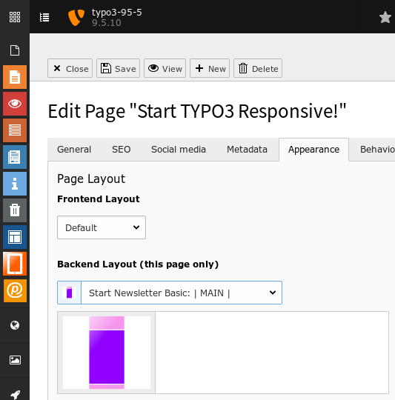Screen dimensions: 395x400
Task: Open the Info module 'i' icon
Action: (15, 184)
